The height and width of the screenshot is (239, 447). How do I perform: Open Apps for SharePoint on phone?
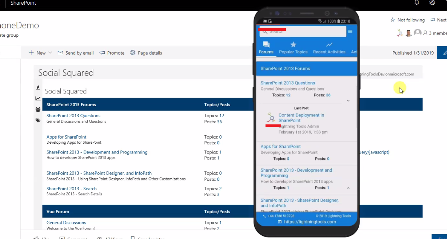click(x=280, y=147)
